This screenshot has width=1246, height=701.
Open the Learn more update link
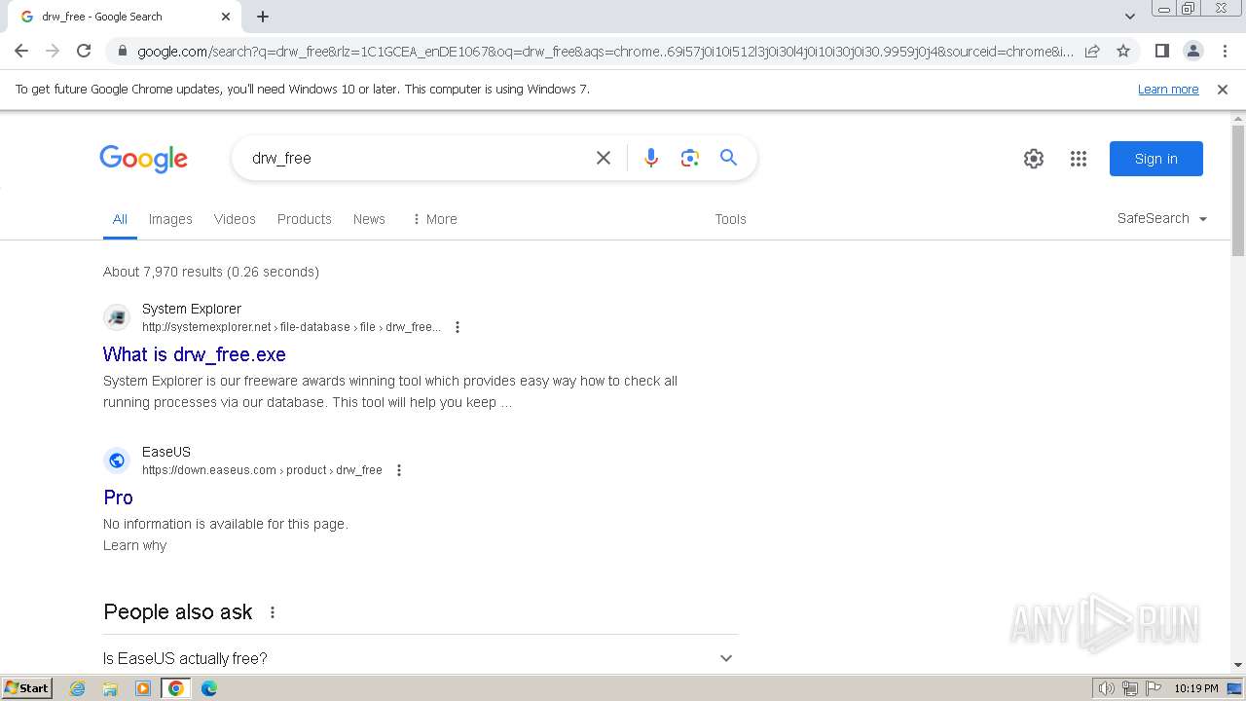pyautogui.click(x=1168, y=90)
